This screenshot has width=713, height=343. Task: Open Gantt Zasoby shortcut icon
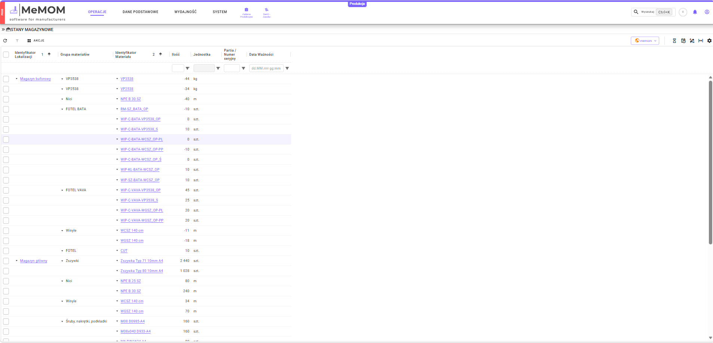point(266,10)
